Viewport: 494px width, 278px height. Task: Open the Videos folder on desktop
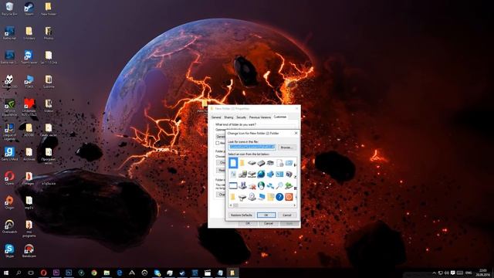point(49,105)
